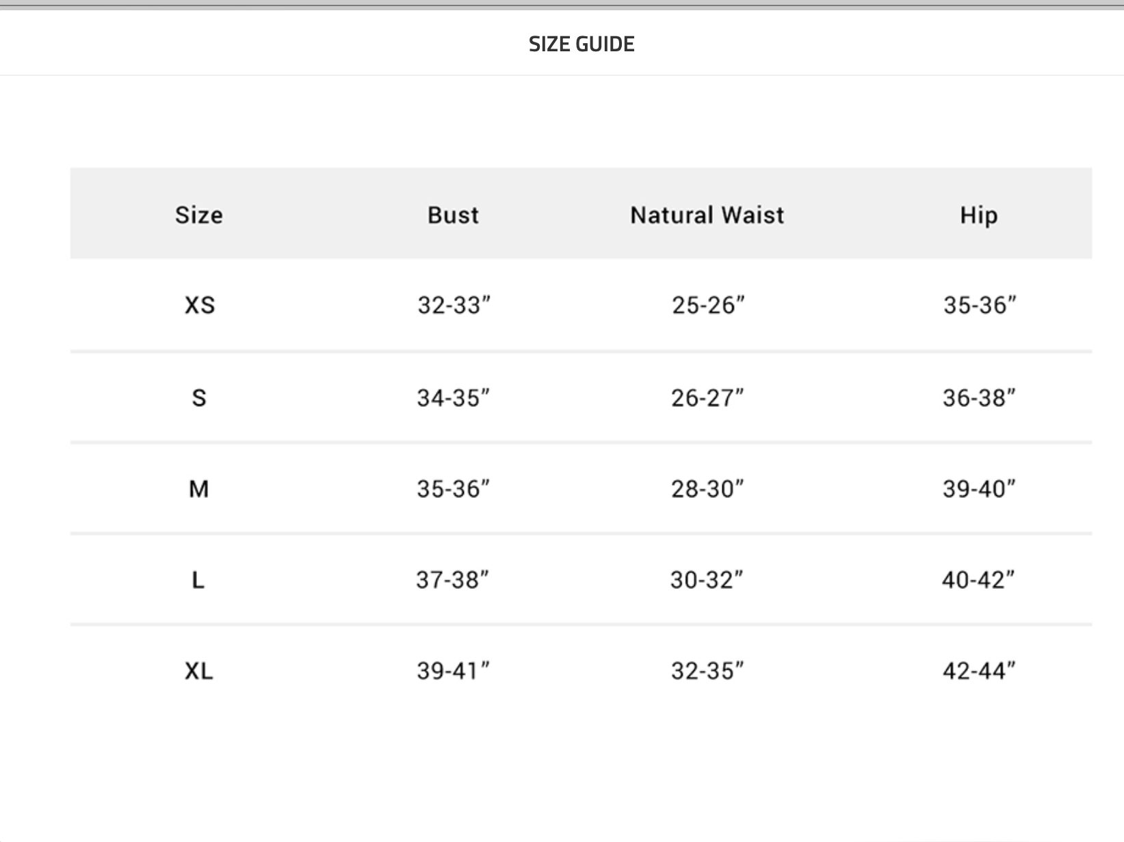Image resolution: width=1124 pixels, height=842 pixels.
Task: Click the XS natural waist value 25-26"
Action: tap(708, 305)
